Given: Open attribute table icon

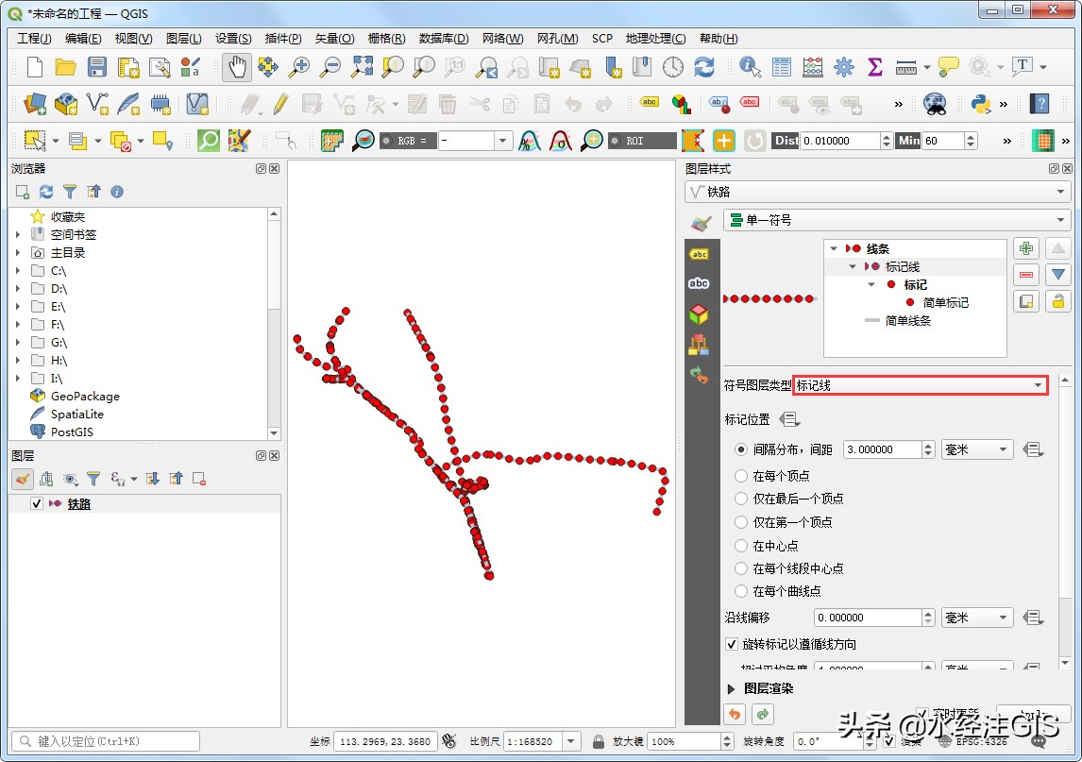Looking at the screenshot, I should (781, 67).
